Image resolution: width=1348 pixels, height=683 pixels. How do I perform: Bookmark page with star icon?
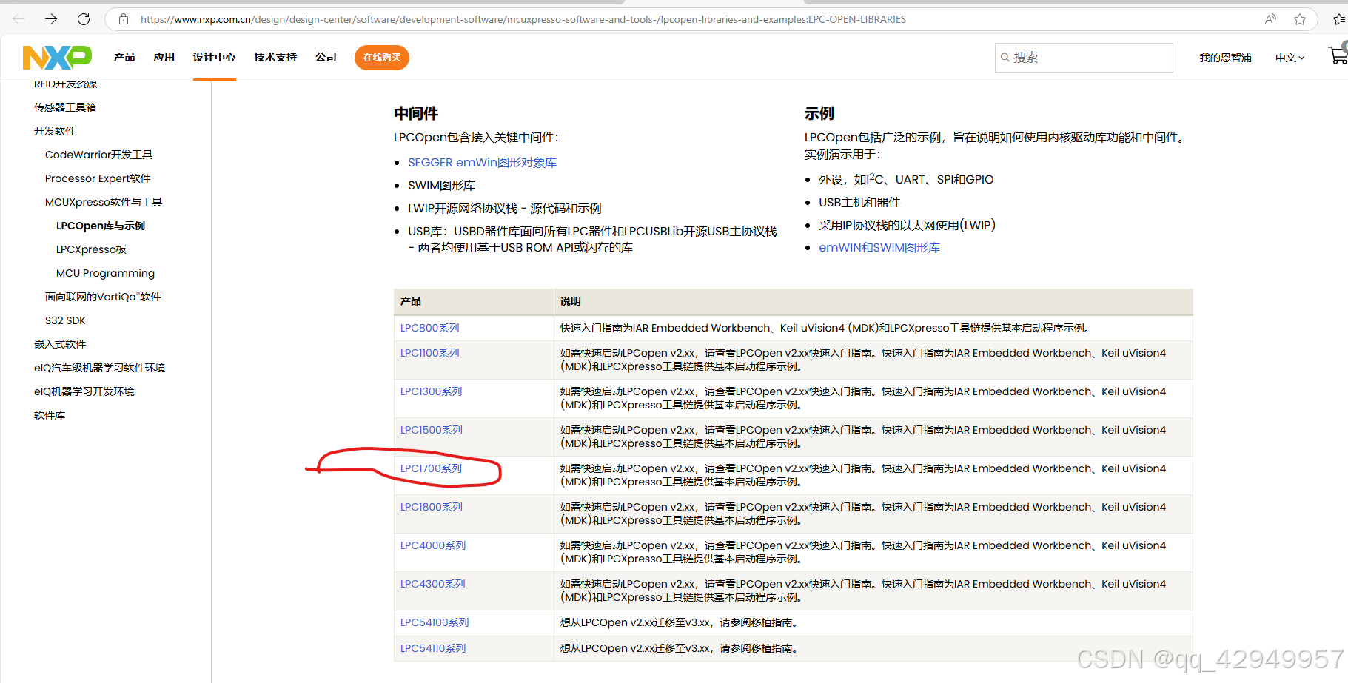pos(1300,19)
